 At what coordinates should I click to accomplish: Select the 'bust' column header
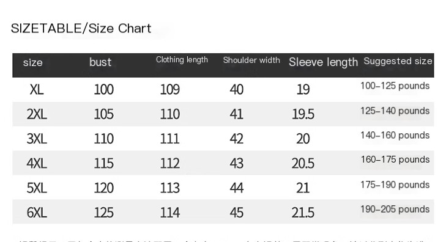click(x=100, y=62)
